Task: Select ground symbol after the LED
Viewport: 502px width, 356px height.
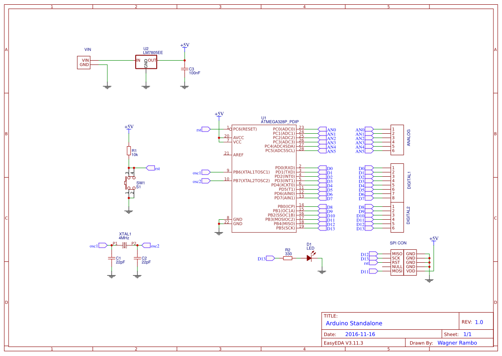Action: (x=322, y=272)
